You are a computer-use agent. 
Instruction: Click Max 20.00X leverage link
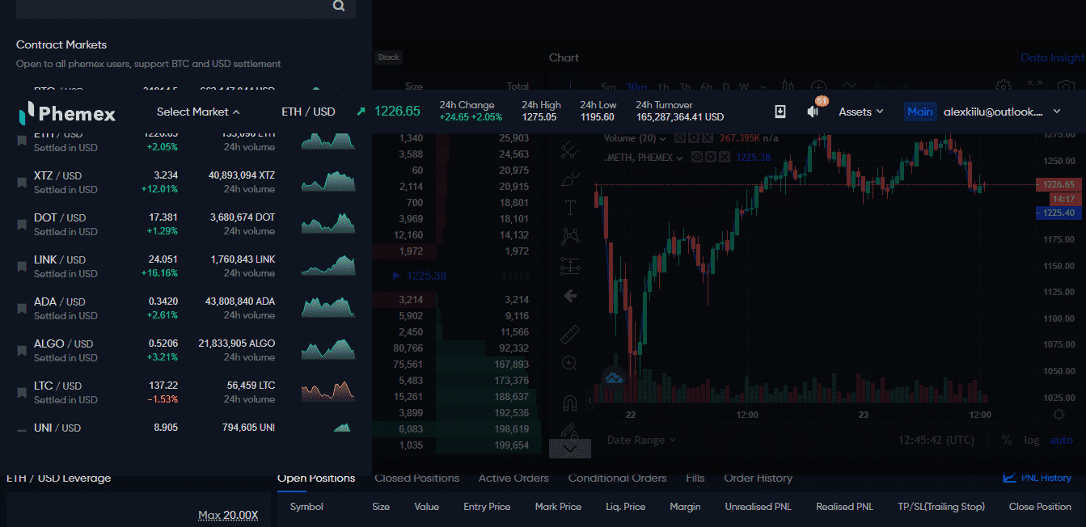point(228,515)
